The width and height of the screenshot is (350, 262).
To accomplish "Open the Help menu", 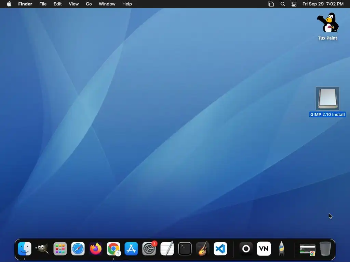I will coord(127,4).
